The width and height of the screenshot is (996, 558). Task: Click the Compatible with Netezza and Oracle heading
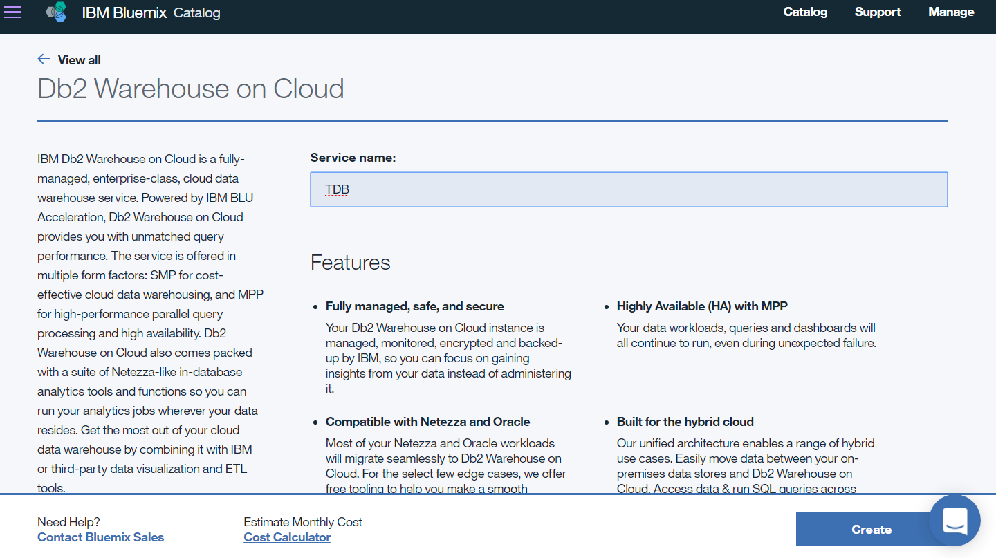click(427, 421)
